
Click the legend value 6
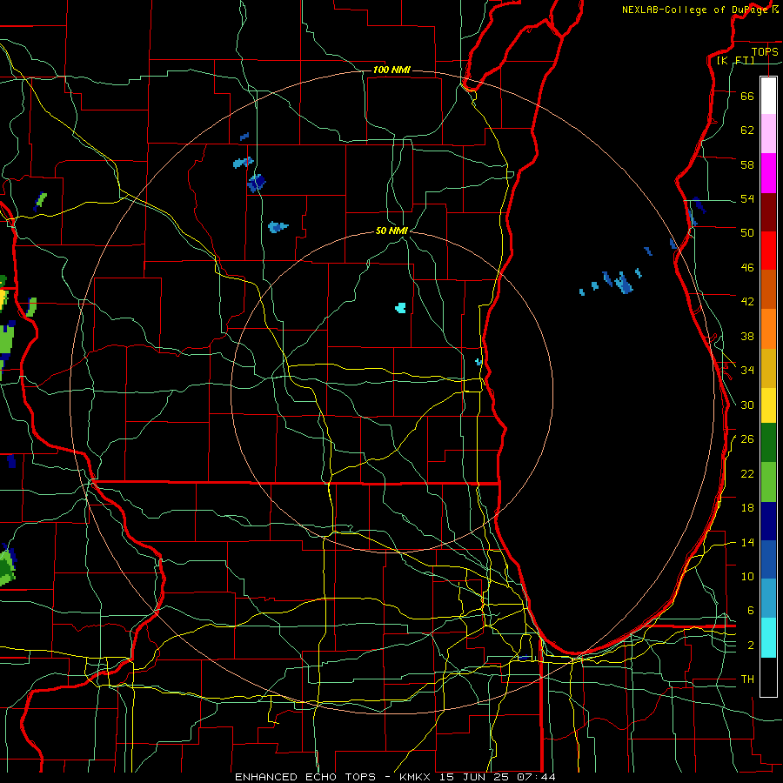[x=751, y=611]
